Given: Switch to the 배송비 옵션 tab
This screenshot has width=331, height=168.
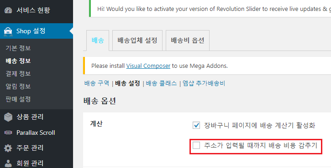Looking at the screenshot, I should tap(188, 41).
